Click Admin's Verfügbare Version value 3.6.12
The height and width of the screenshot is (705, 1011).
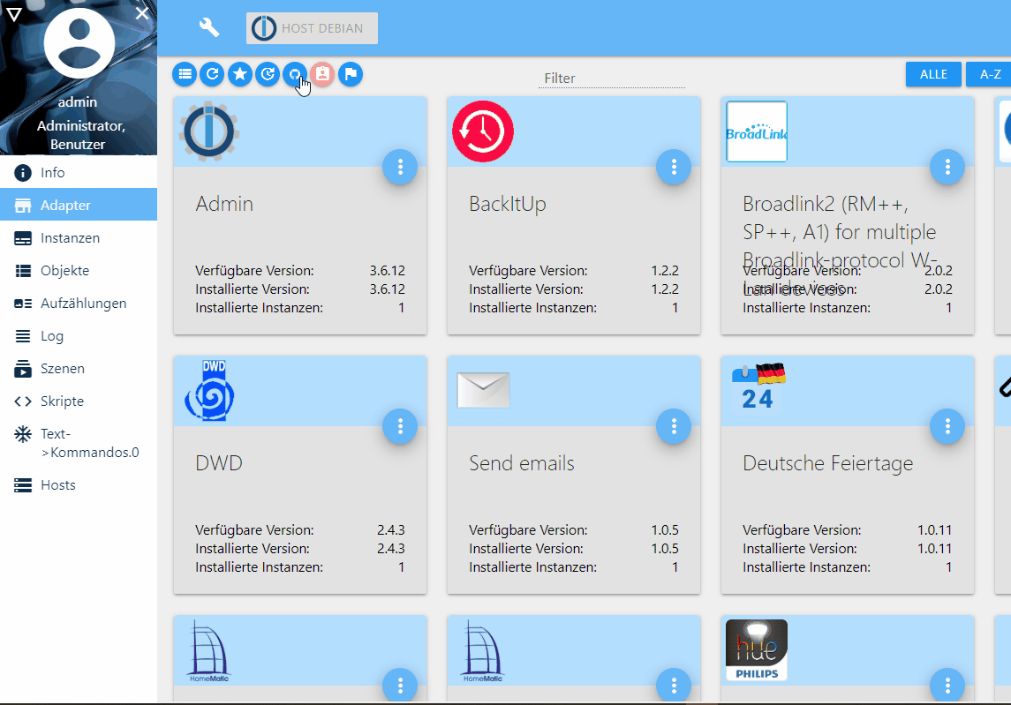[387, 271]
